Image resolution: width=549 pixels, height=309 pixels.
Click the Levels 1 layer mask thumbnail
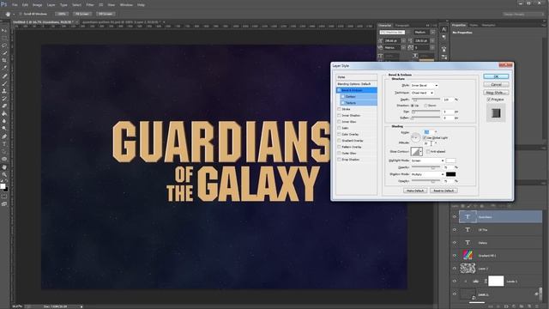pyautogui.click(x=496, y=281)
